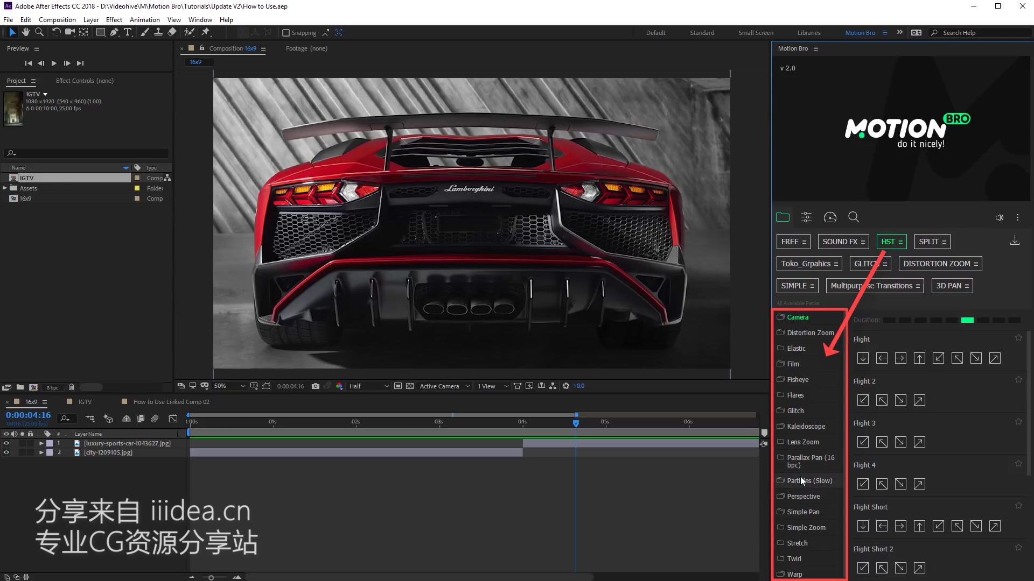Hide the luxury-sports-car layer eye
1034x581 pixels.
[6, 443]
